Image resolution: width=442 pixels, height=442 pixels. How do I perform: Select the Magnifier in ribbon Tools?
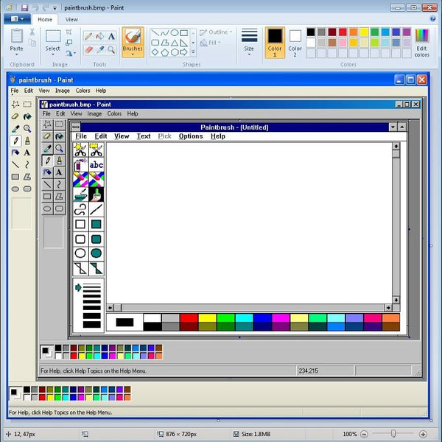111,50
